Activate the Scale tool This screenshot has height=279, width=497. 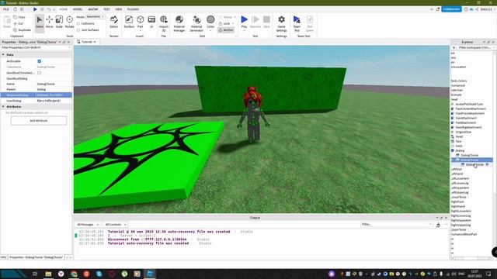59,22
